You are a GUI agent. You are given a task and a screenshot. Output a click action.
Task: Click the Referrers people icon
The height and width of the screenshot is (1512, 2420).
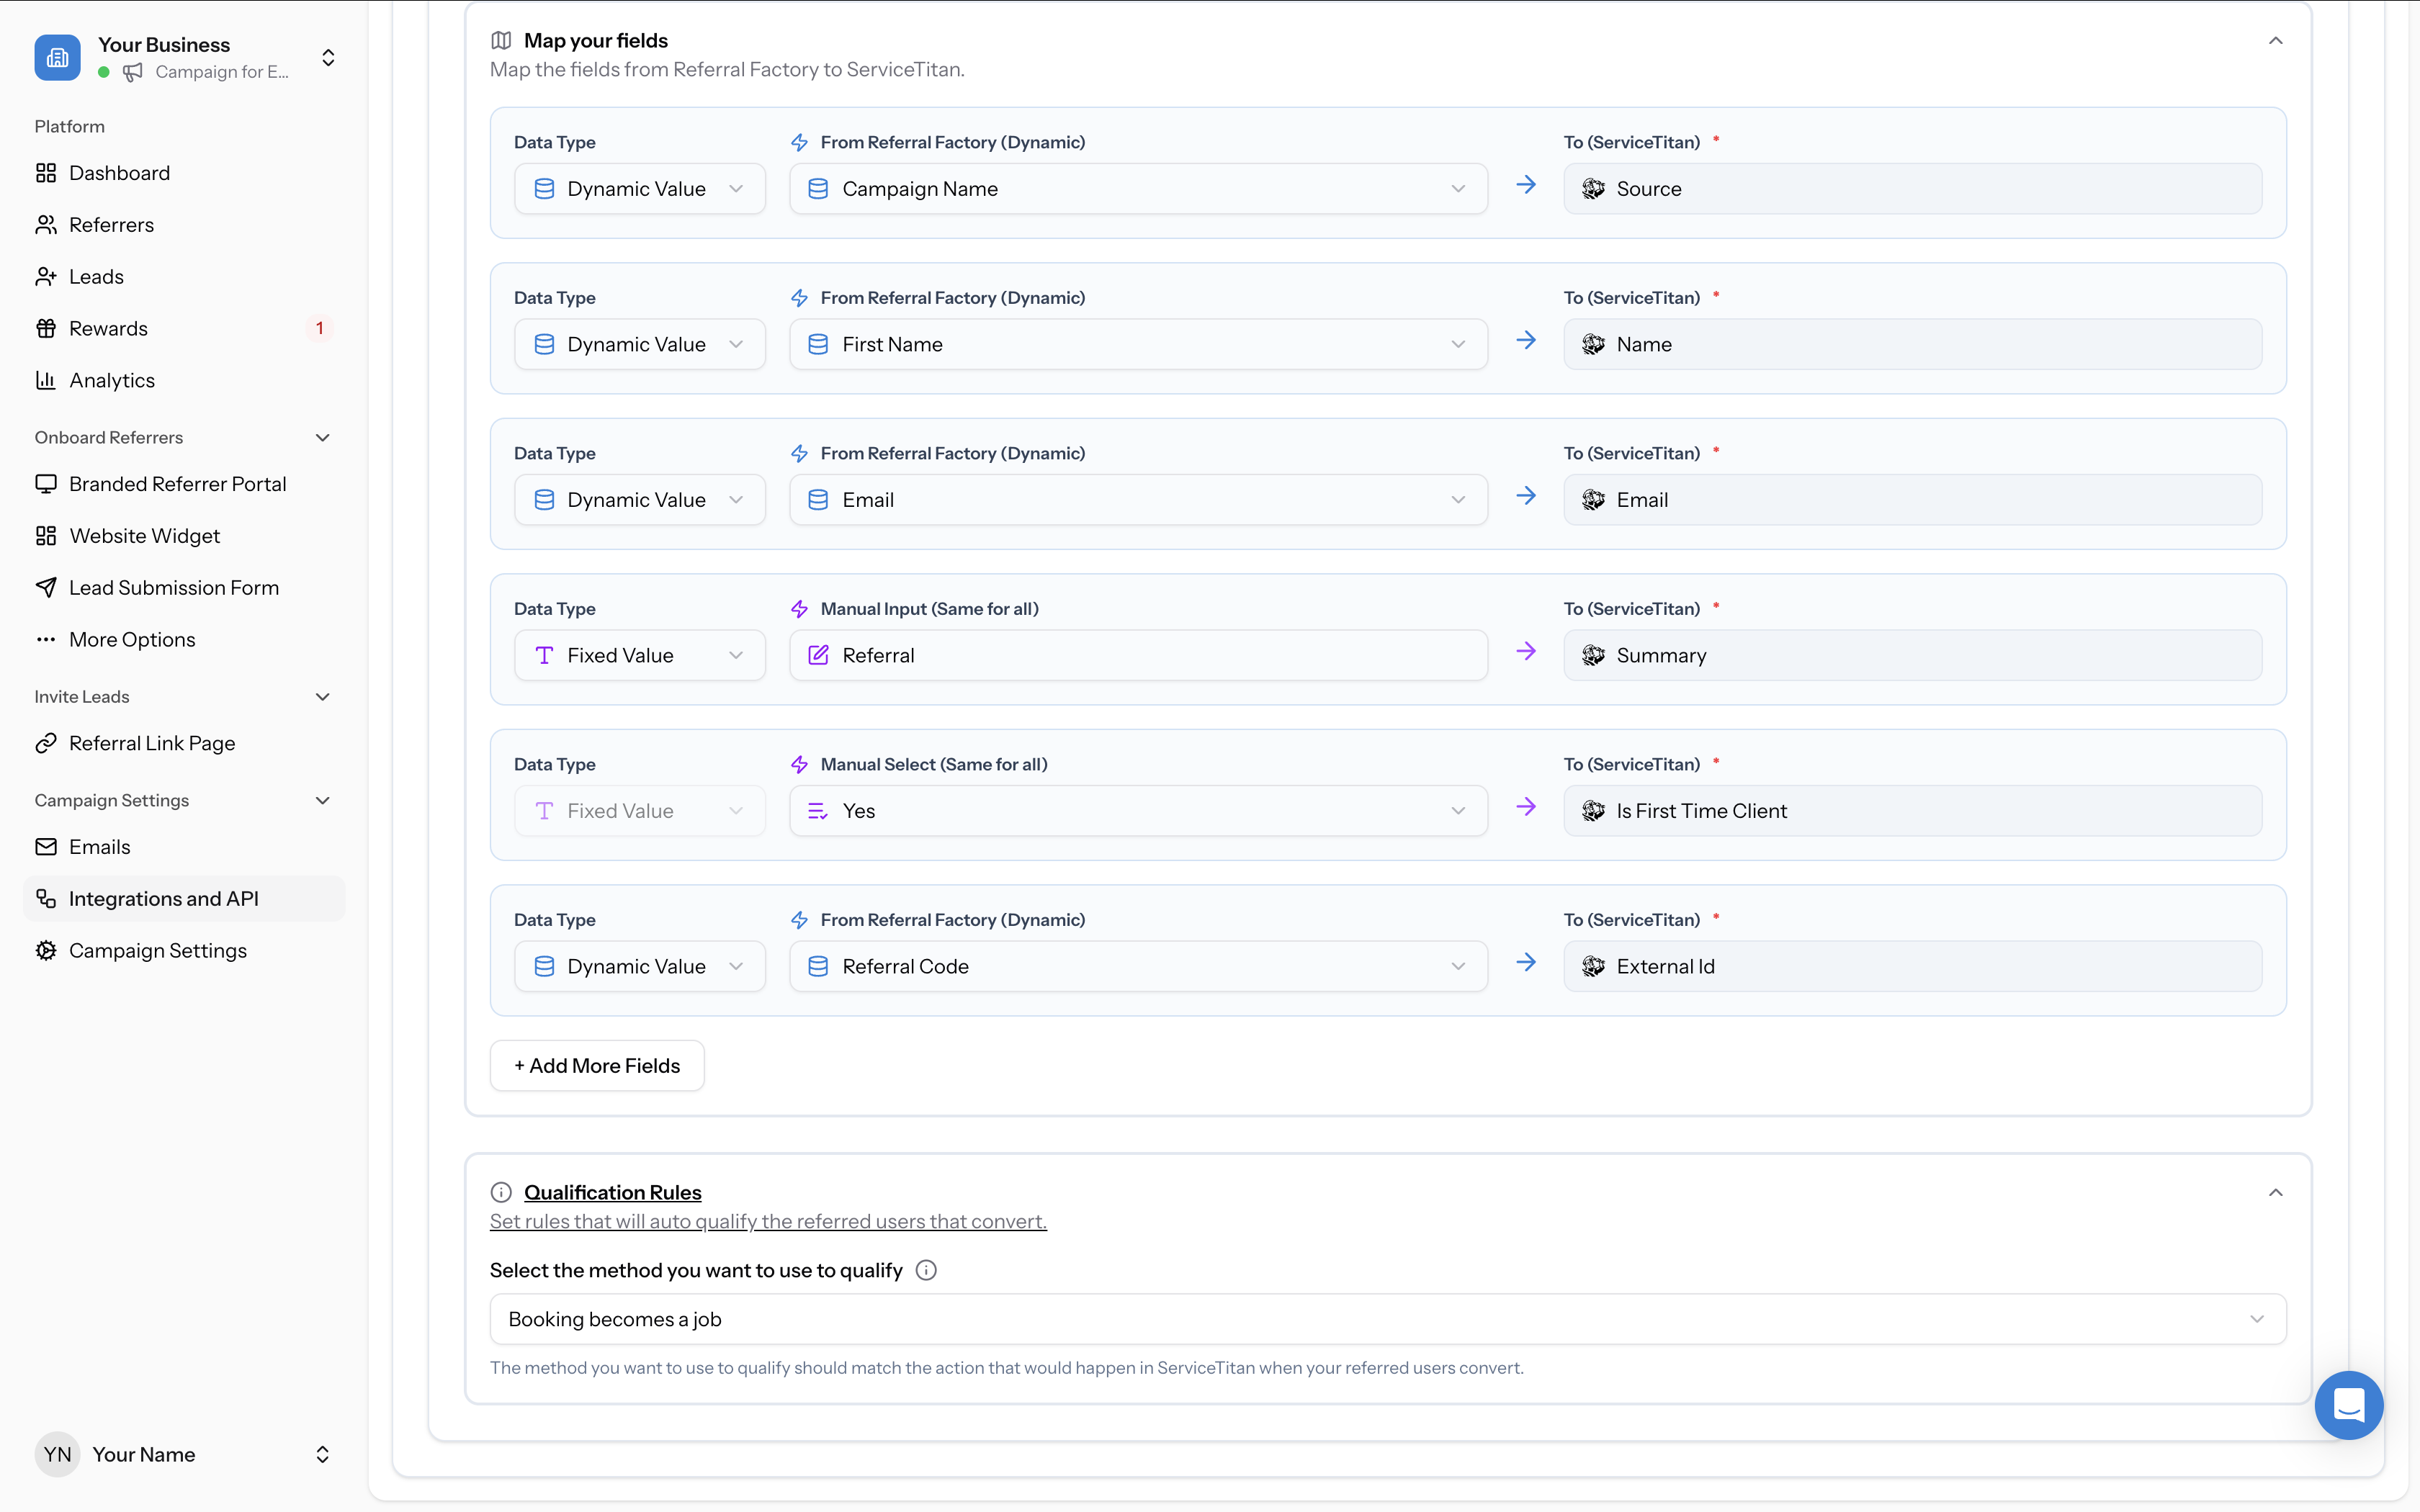coord(46,224)
